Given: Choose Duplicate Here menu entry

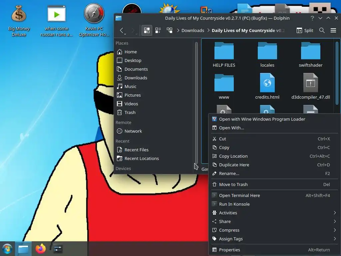Looking at the screenshot, I should click(274, 165).
